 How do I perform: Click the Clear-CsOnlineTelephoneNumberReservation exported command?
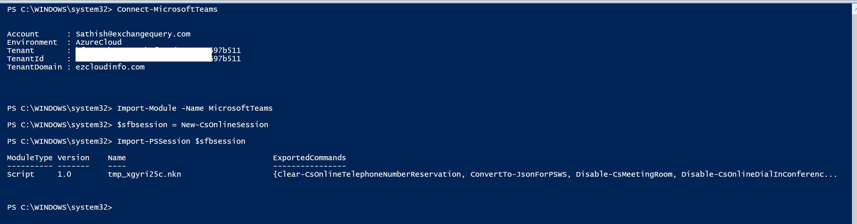click(x=369, y=174)
